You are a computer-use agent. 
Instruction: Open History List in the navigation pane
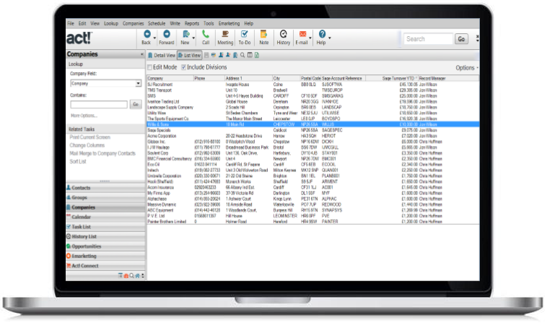[x=105, y=237]
